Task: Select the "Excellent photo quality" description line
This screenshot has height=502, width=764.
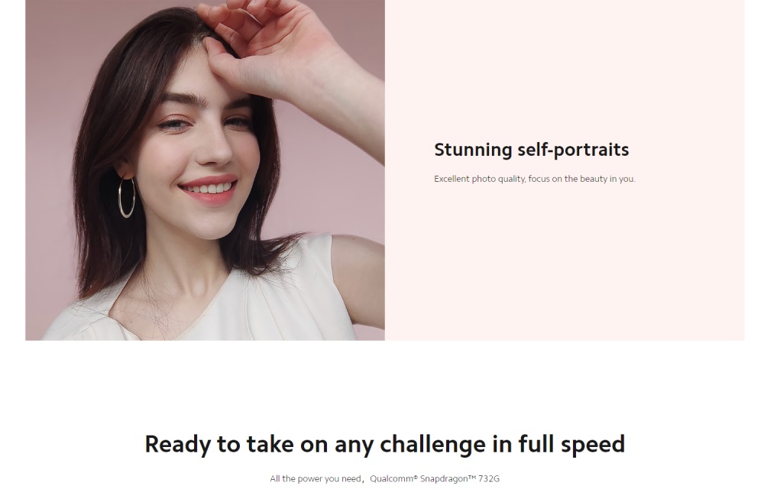Action: click(x=535, y=179)
